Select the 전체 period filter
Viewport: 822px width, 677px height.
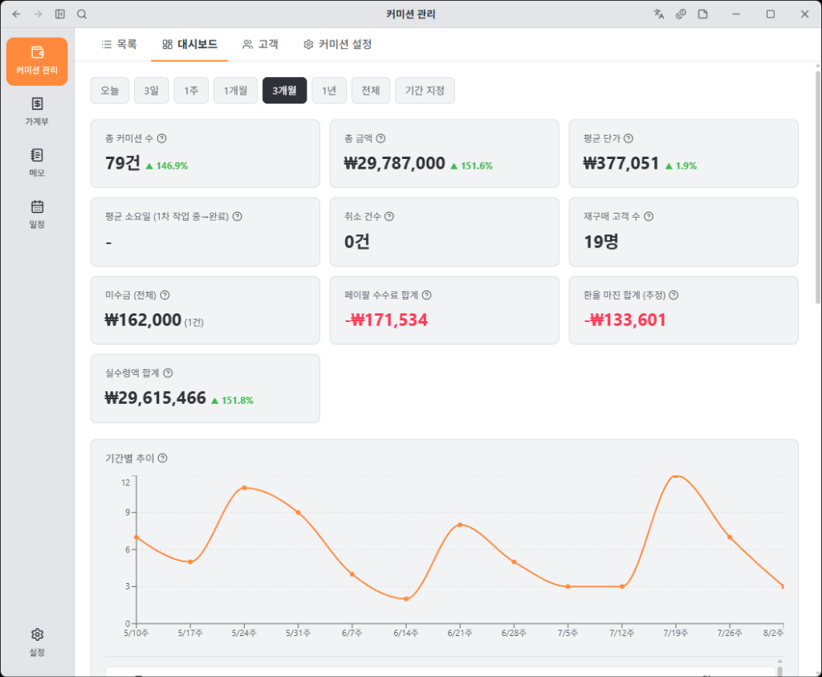coord(371,91)
